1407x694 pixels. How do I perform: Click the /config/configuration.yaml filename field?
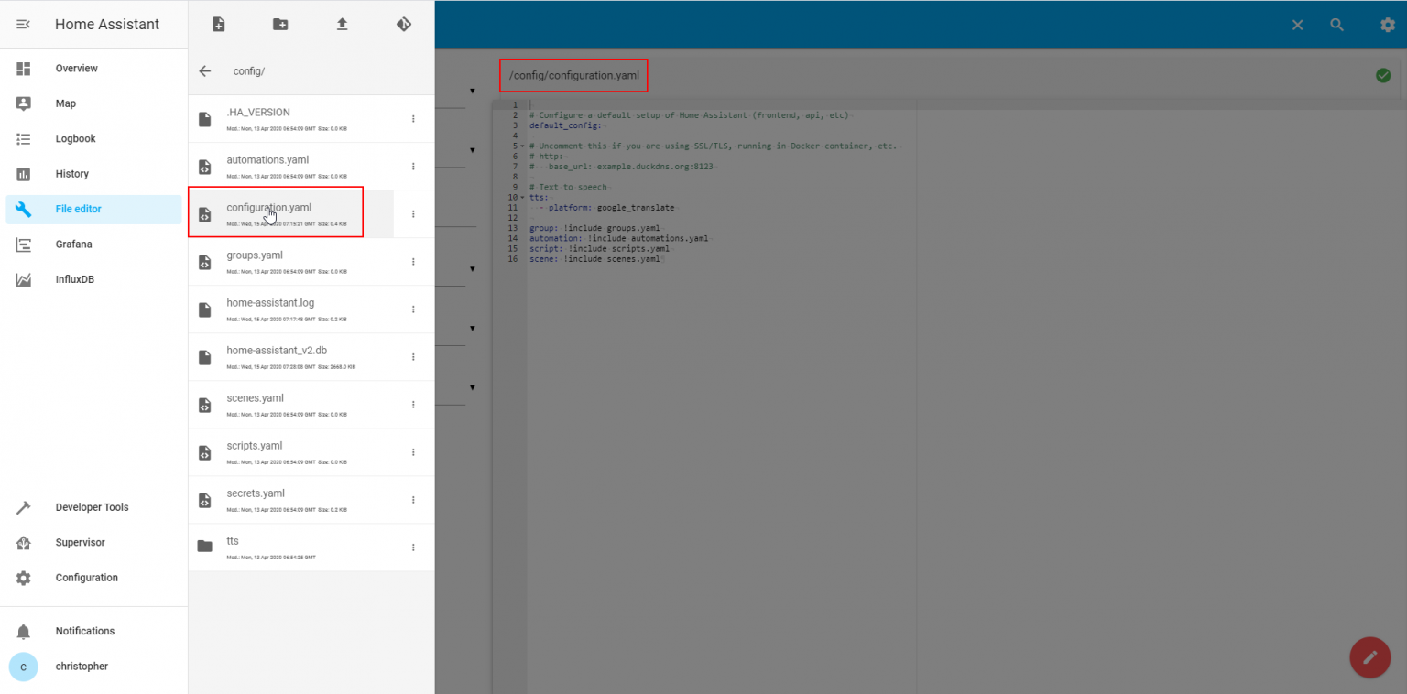(x=573, y=75)
